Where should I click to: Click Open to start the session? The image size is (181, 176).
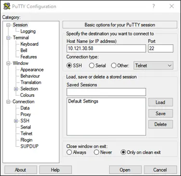coord(125,170)
